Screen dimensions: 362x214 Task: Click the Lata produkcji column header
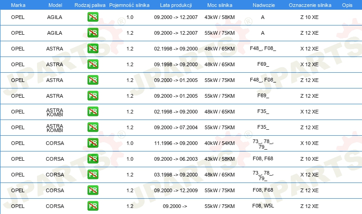(176, 5)
